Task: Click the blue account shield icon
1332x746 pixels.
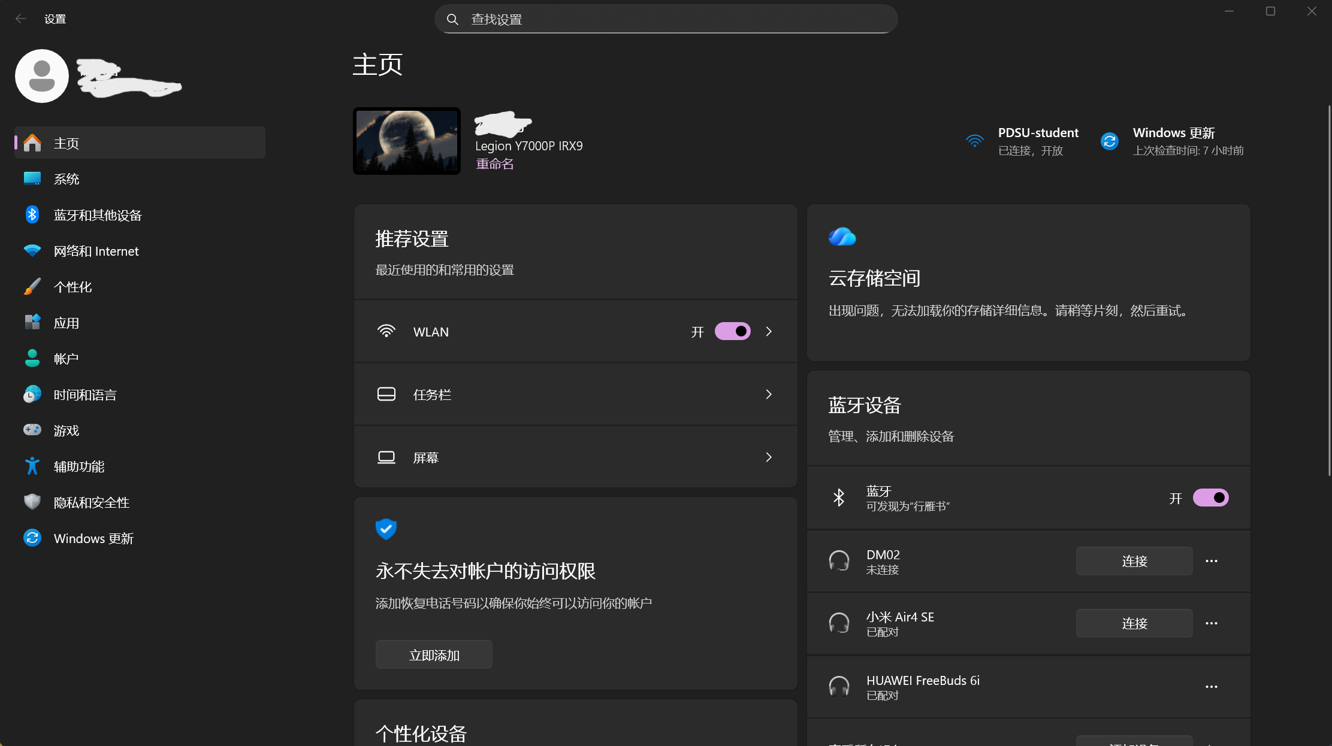Action: (386, 529)
